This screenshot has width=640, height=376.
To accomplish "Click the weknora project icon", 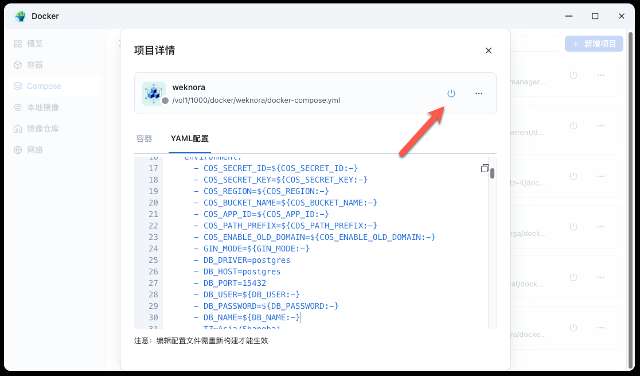I will pos(153,93).
